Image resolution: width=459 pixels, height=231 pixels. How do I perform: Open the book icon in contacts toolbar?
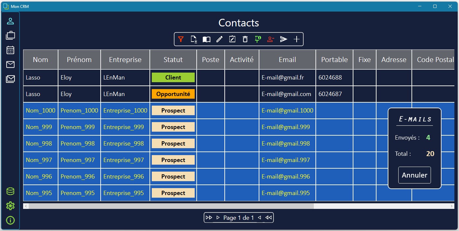(207, 39)
